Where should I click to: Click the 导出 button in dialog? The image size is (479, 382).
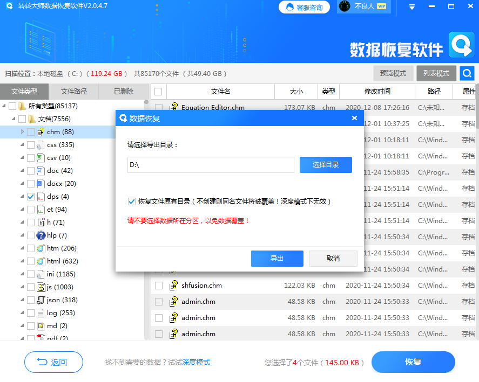coord(277,258)
